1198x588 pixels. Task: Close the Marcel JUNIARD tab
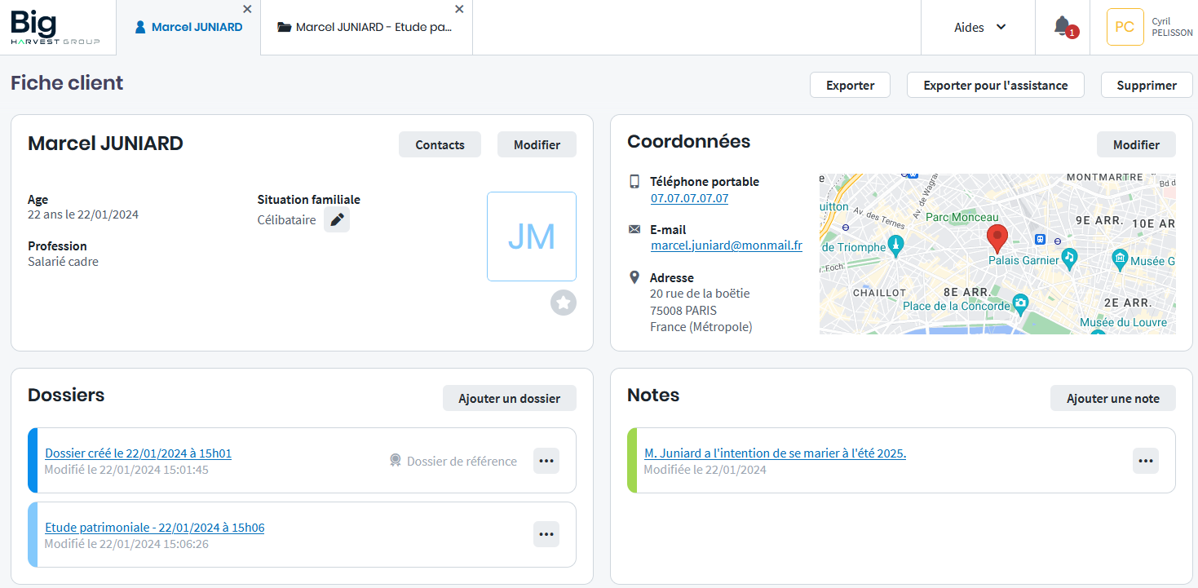point(247,9)
